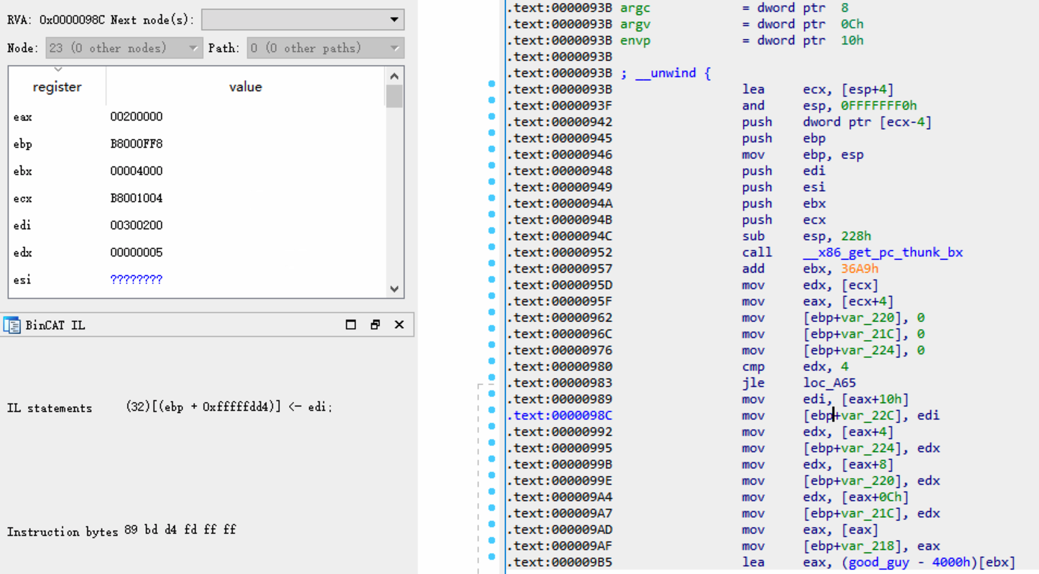The height and width of the screenshot is (574, 1039).
Task: Click the register table scrollbar thumb
Action: coord(394,96)
